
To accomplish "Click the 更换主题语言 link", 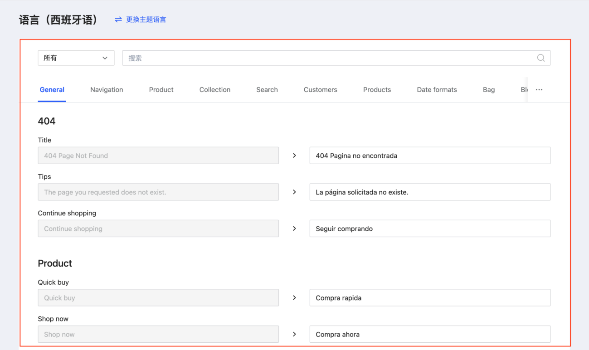I will [146, 19].
